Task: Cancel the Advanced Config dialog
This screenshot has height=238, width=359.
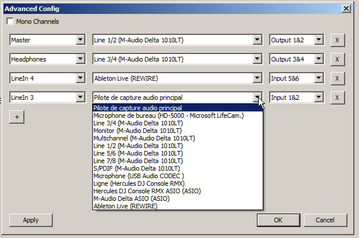Action: (x=325, y=220)
